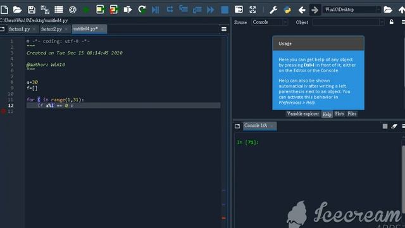Toggle the Help pane lock icon

pyautogui.click(x=392, y=22)
